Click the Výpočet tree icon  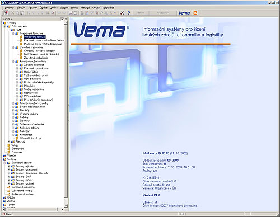pos(4,155)
